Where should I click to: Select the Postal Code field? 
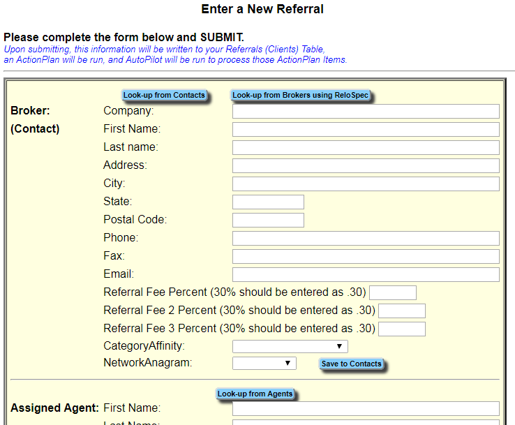268,221
